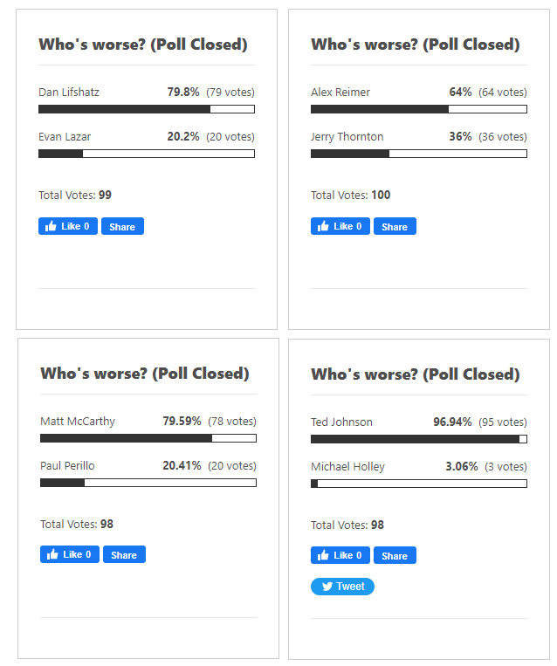The image size is (557, 666).
Task: Click the Dan Lifshatz option label
Action: tap(69, 93)
